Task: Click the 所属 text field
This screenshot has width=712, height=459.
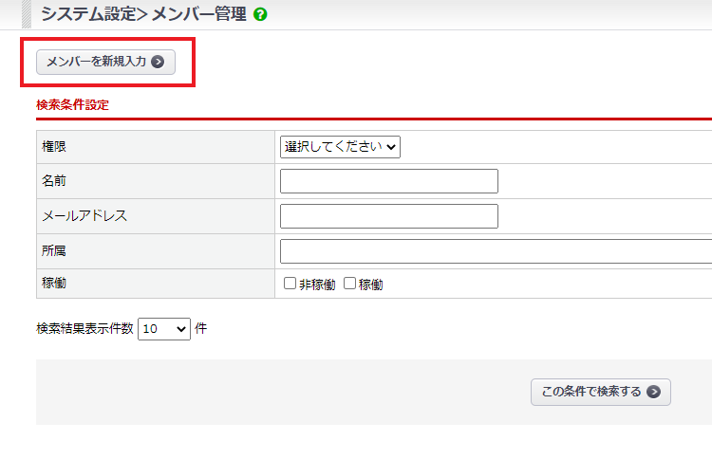Action: [x=496, y=251]
